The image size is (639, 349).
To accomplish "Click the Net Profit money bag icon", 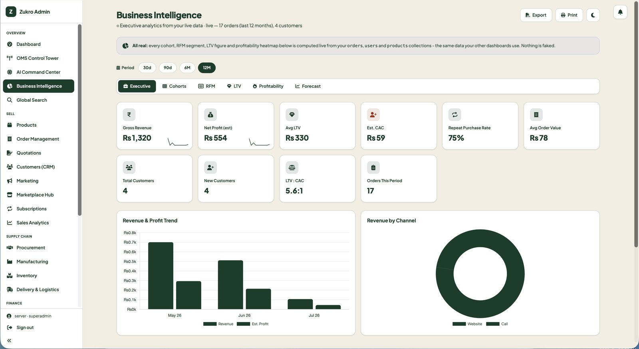I will pos(210,114).
